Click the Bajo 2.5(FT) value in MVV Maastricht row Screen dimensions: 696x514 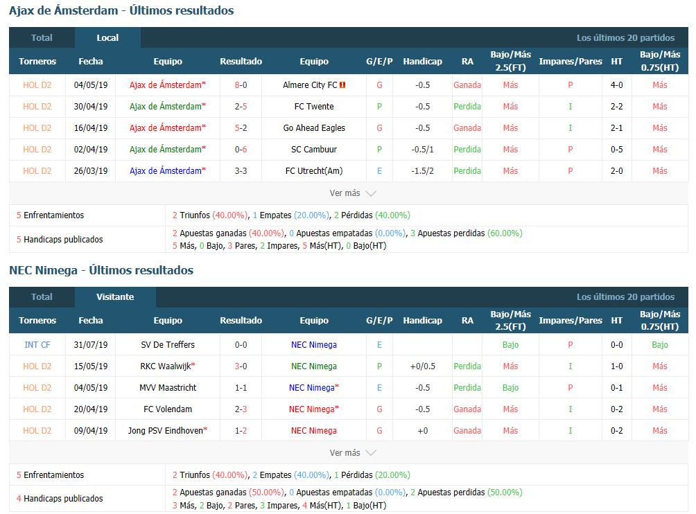(510, 388)
